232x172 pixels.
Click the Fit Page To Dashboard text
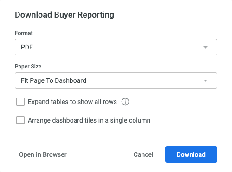point(53,80)
